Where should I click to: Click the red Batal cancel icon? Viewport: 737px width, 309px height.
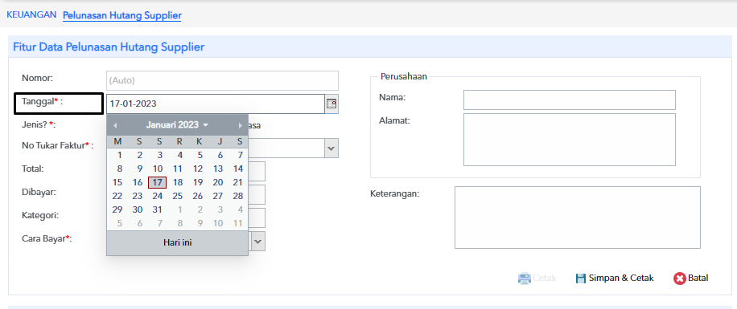point(680,278)
